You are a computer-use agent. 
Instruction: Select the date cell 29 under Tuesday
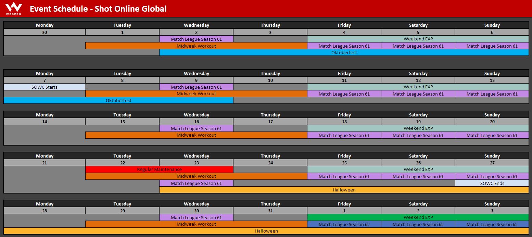click(x=122, y=211)
